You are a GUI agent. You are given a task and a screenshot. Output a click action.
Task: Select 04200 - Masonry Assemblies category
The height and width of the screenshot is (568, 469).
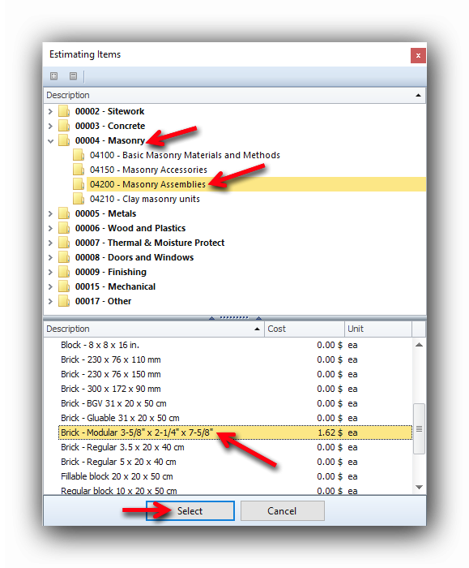(147, 184)
